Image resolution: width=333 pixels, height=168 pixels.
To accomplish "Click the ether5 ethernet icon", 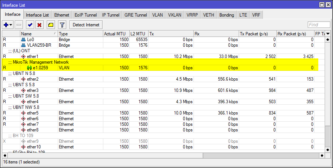I will pyautogui.click(x=23, y=113).
